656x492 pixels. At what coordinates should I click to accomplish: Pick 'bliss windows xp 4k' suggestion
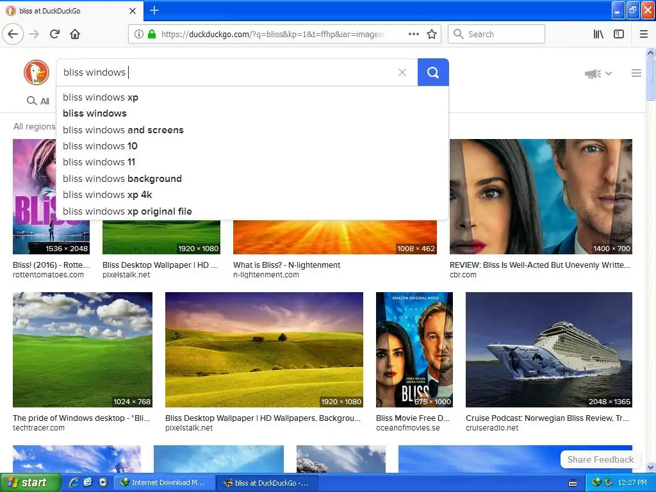[x=252, y=195]
